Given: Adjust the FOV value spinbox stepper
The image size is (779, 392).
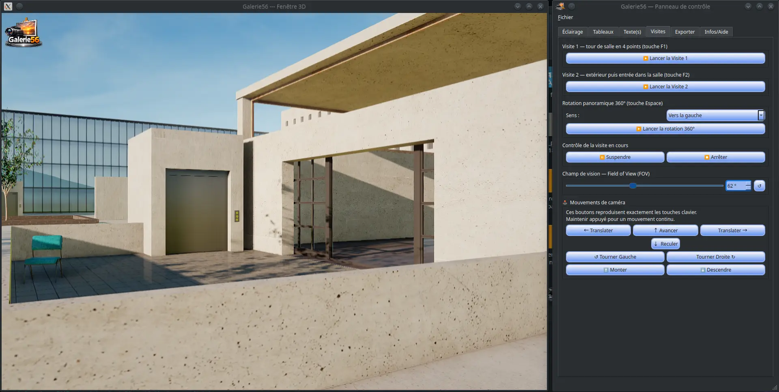Looking at the screenshot, I should (748, 186).
